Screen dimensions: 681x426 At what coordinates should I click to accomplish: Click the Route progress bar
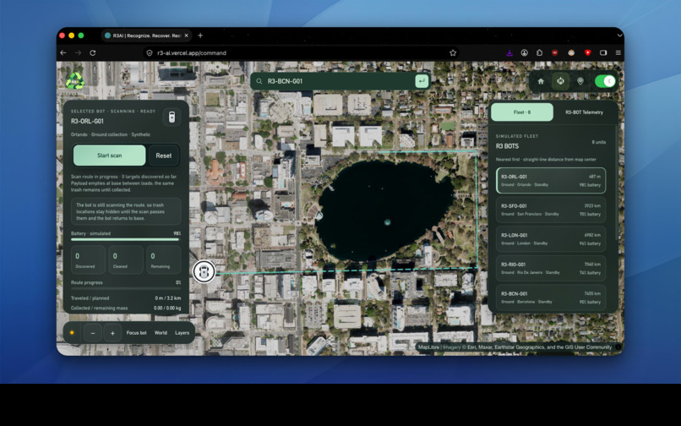(x=126, y=288)
